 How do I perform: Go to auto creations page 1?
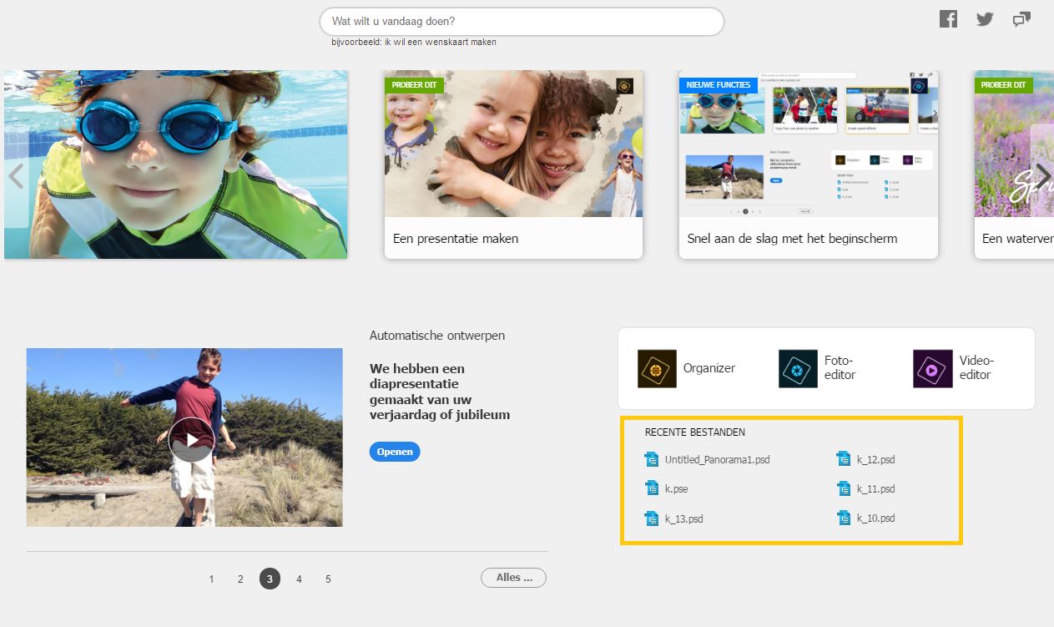click(212, 579)
